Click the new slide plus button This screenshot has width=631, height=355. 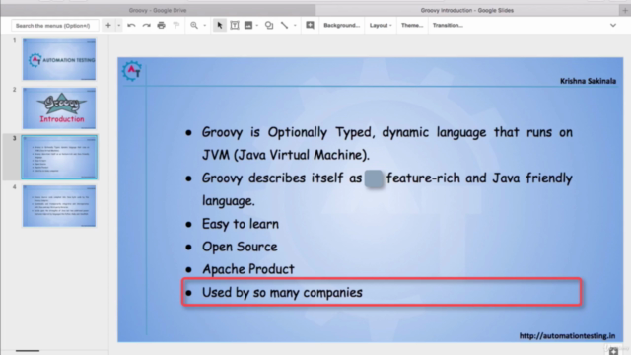pos(108,25)
